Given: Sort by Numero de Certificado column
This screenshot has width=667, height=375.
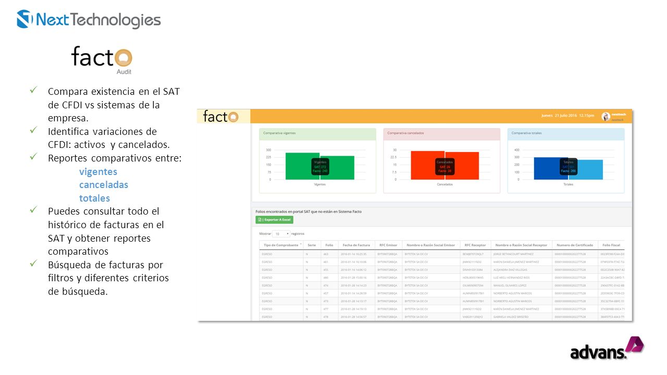Looking at the screenshot, I should click(x=575, y=245).
